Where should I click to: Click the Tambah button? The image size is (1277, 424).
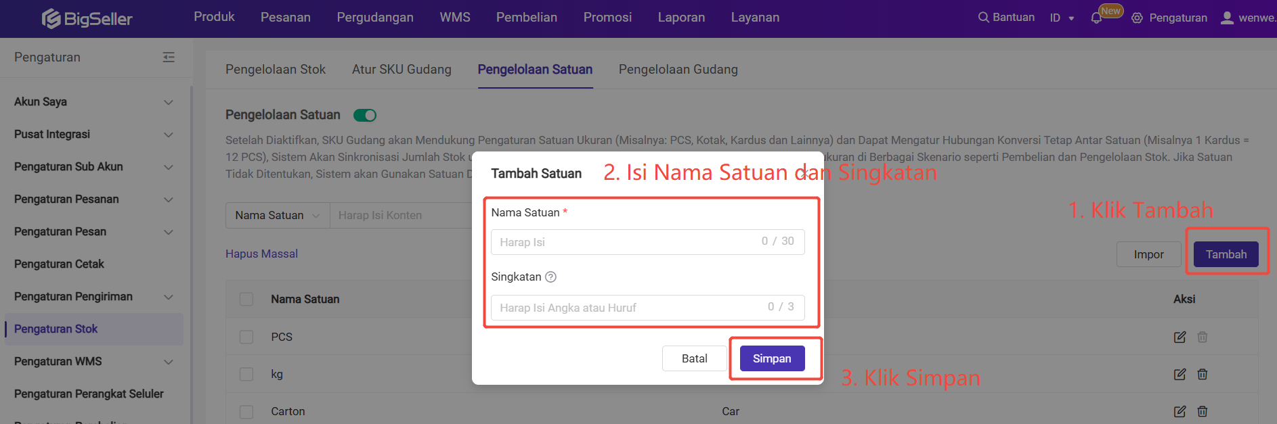tap(1226, 254)
